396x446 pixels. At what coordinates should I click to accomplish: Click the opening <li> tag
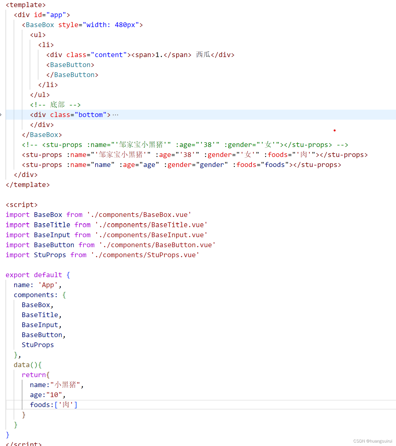click(46, 45)
